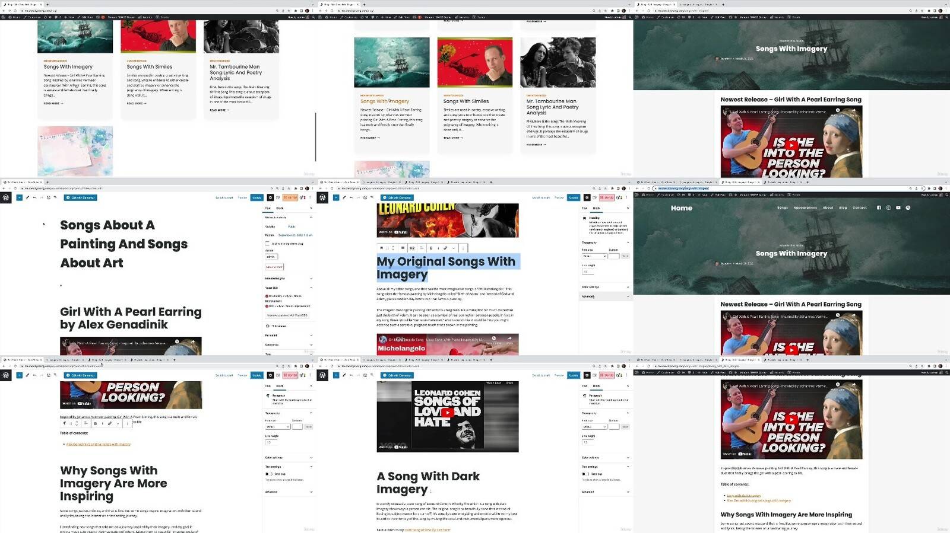Viewport: 950px width, 533px height.
Task: Click the WordPress logo in Songs About A Painting editor
Action: 6,197
